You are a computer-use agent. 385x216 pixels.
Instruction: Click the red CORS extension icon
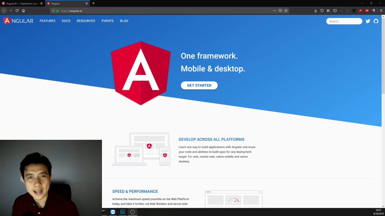pyautogui.click(x=367, y=10)
